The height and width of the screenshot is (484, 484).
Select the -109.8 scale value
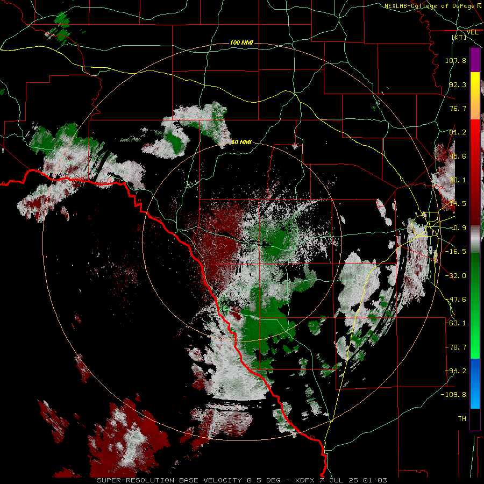tap(453, 395)
